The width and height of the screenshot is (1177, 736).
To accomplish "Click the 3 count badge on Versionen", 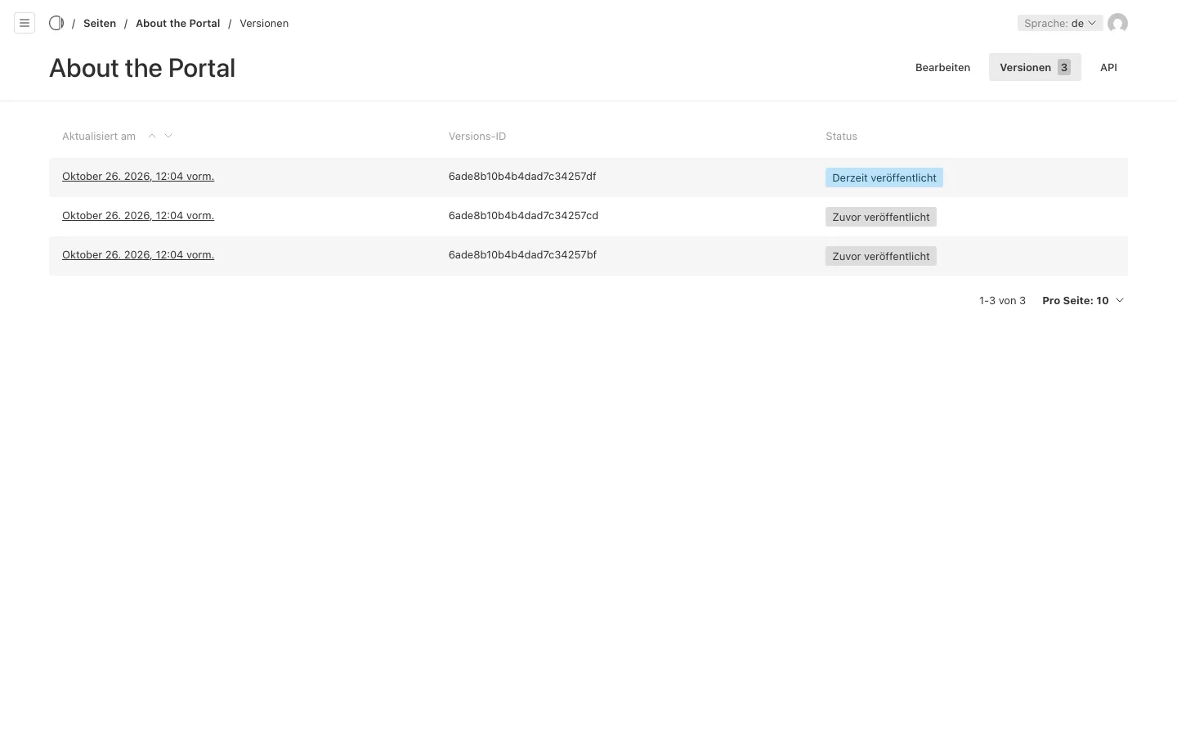I will click(x=1063, y=67).
